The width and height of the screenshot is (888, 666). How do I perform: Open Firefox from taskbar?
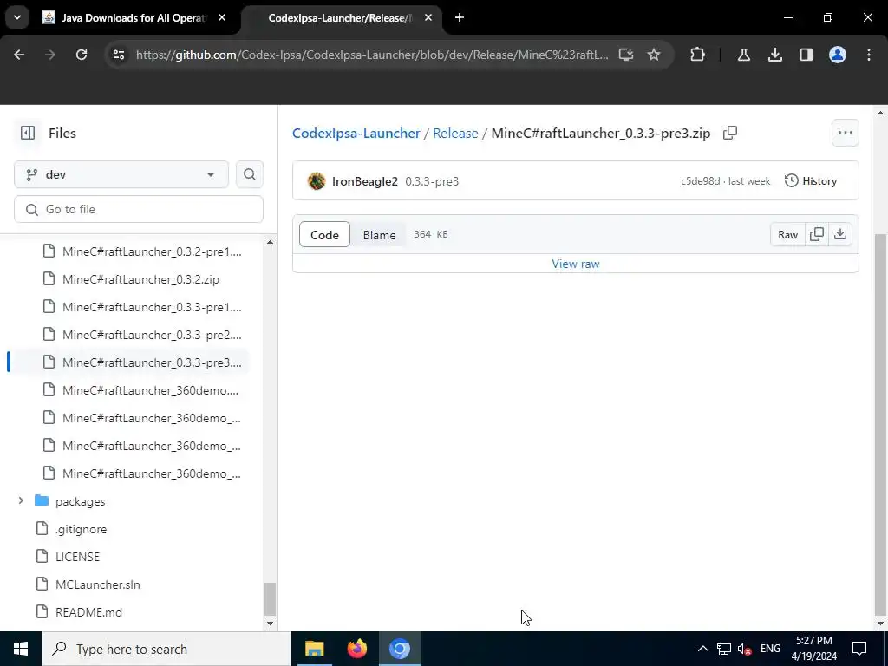coord(356,649)
